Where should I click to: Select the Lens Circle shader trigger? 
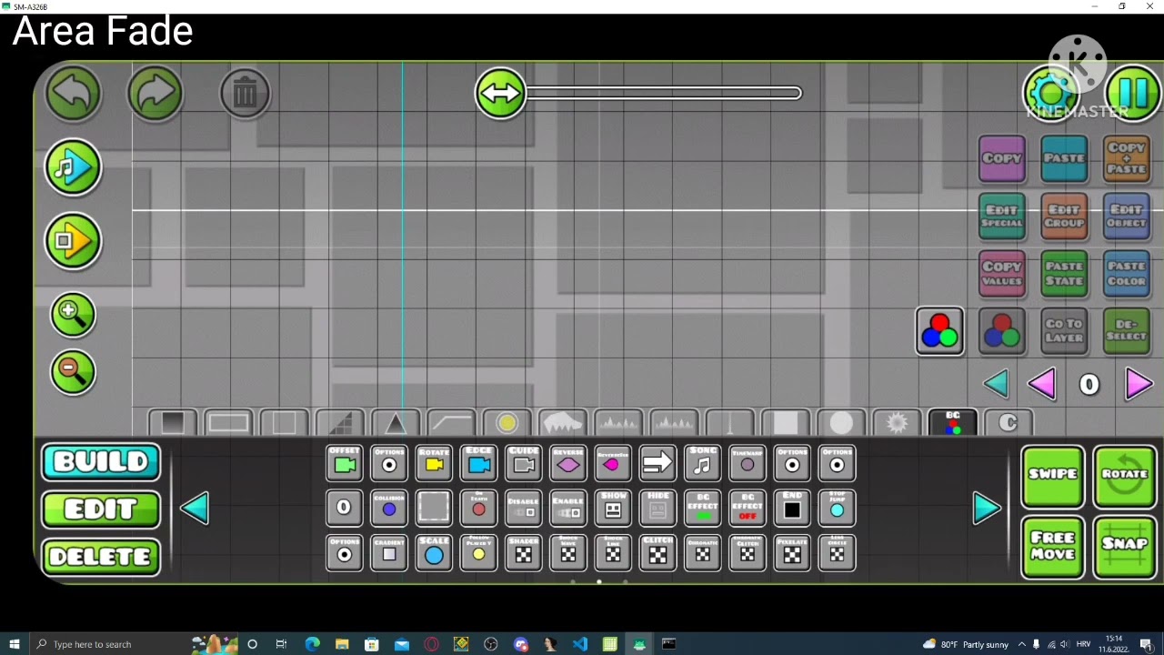pos(837,553)
